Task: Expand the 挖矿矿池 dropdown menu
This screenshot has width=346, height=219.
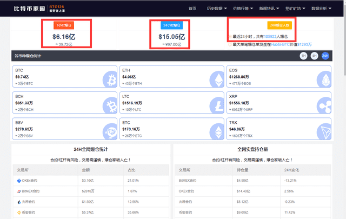Action: (x=295, y=9)
